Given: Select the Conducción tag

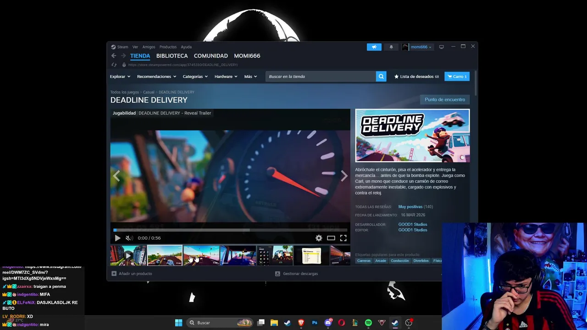Looking at the screenshot, I should [400, 261].
